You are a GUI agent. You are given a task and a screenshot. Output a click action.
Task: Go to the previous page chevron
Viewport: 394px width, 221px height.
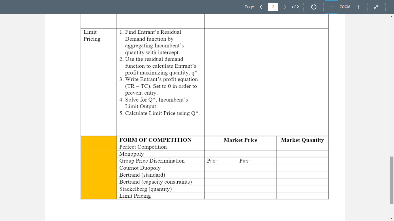[261, 7]
